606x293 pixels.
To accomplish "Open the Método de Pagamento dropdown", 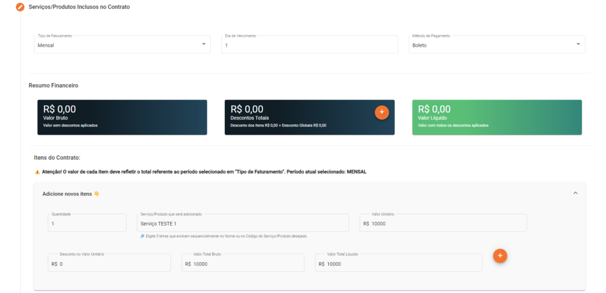I will pyautogui.click(x=497, y=45).
